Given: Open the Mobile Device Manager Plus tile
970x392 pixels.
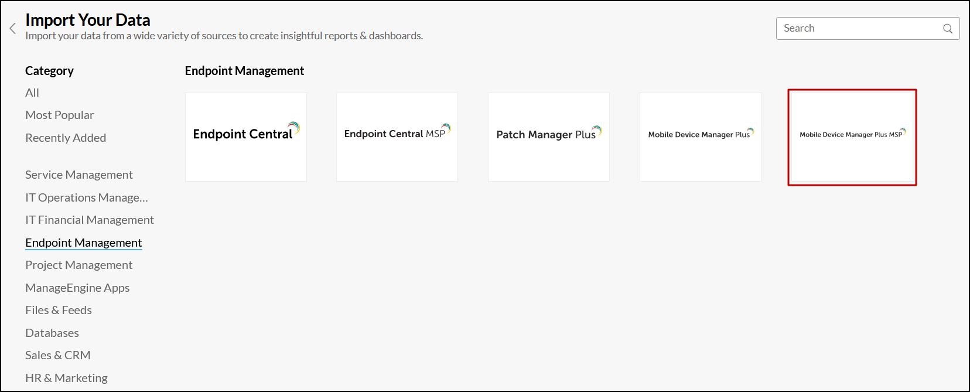Looking at the screenshot, I should 701,137.
